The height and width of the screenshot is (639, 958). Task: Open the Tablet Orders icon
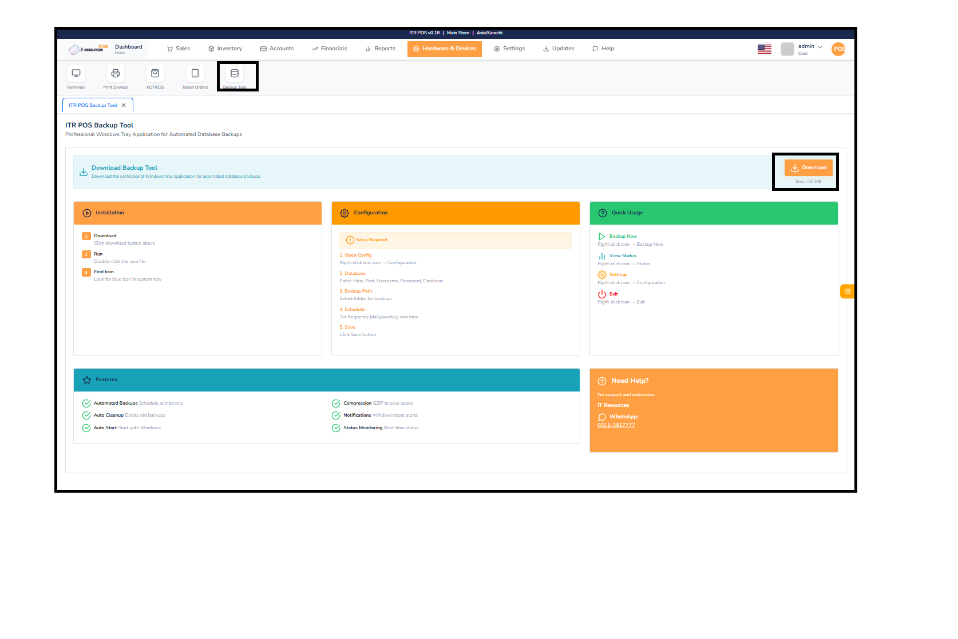coord(195,73)
